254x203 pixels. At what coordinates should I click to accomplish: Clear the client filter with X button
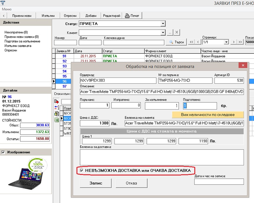[x=177, y=32]
